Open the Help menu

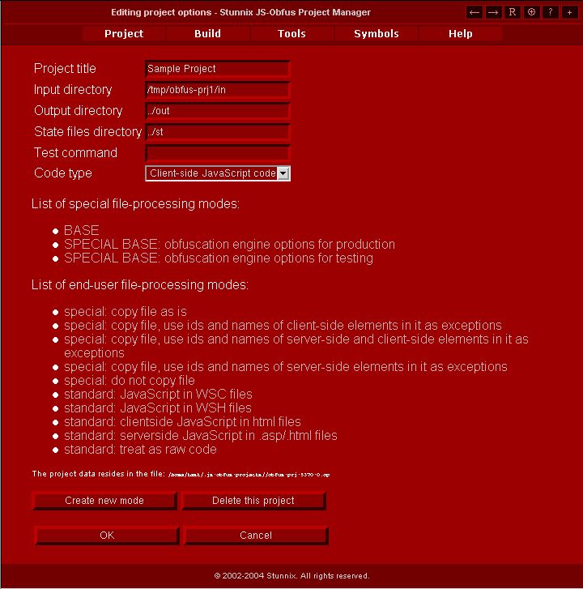coord(460,34)
